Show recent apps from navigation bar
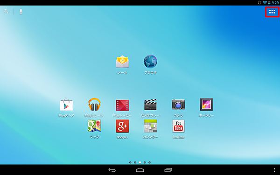 click(x=168, y=170)
